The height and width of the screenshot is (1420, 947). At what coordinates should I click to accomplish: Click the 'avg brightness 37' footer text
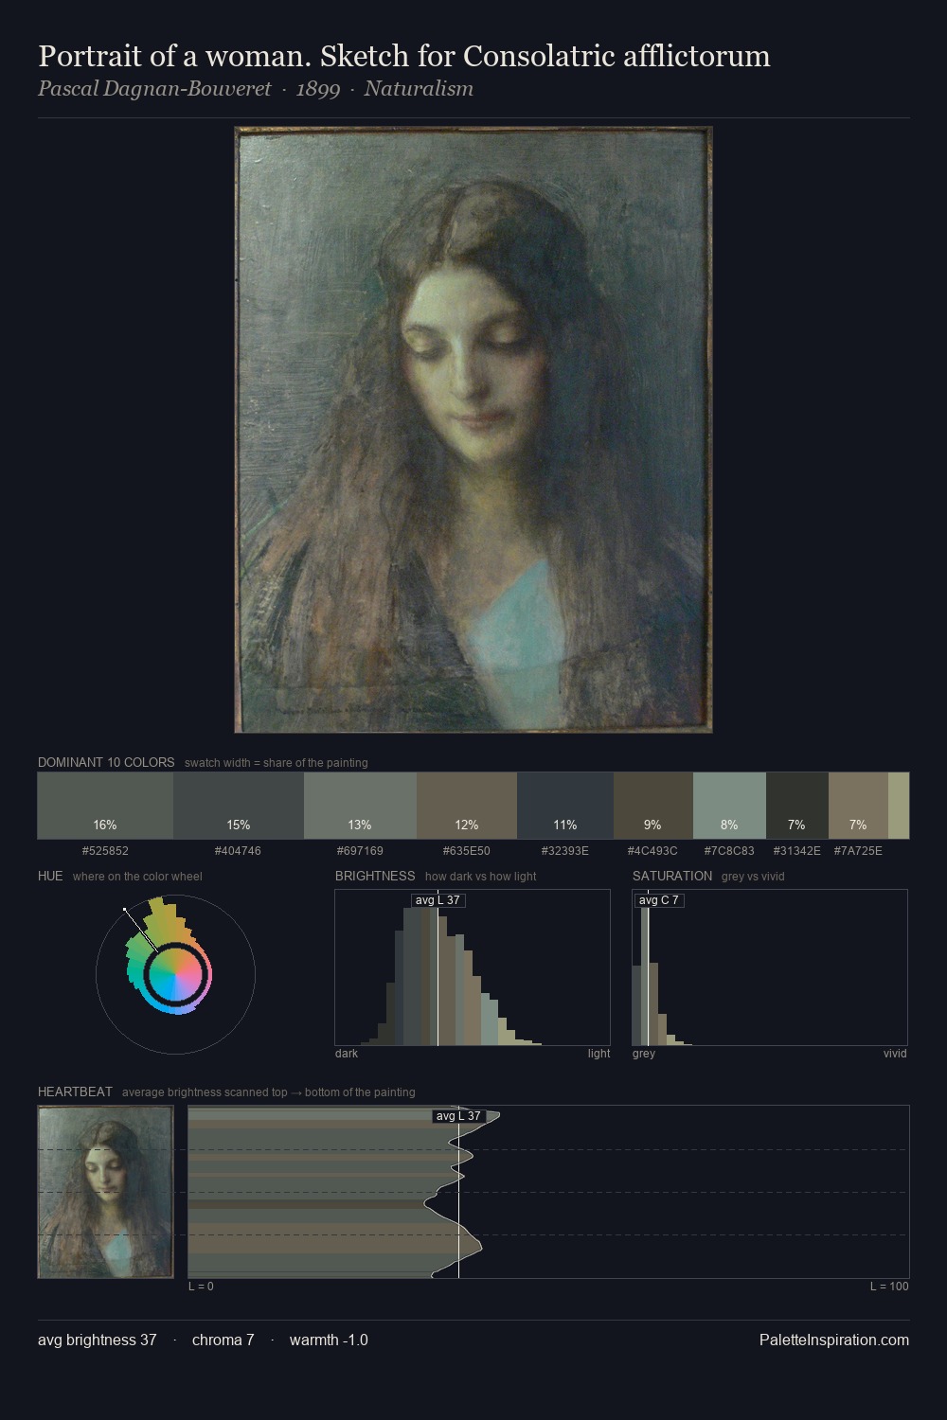pyautogui.click(x=98, y=1340)
